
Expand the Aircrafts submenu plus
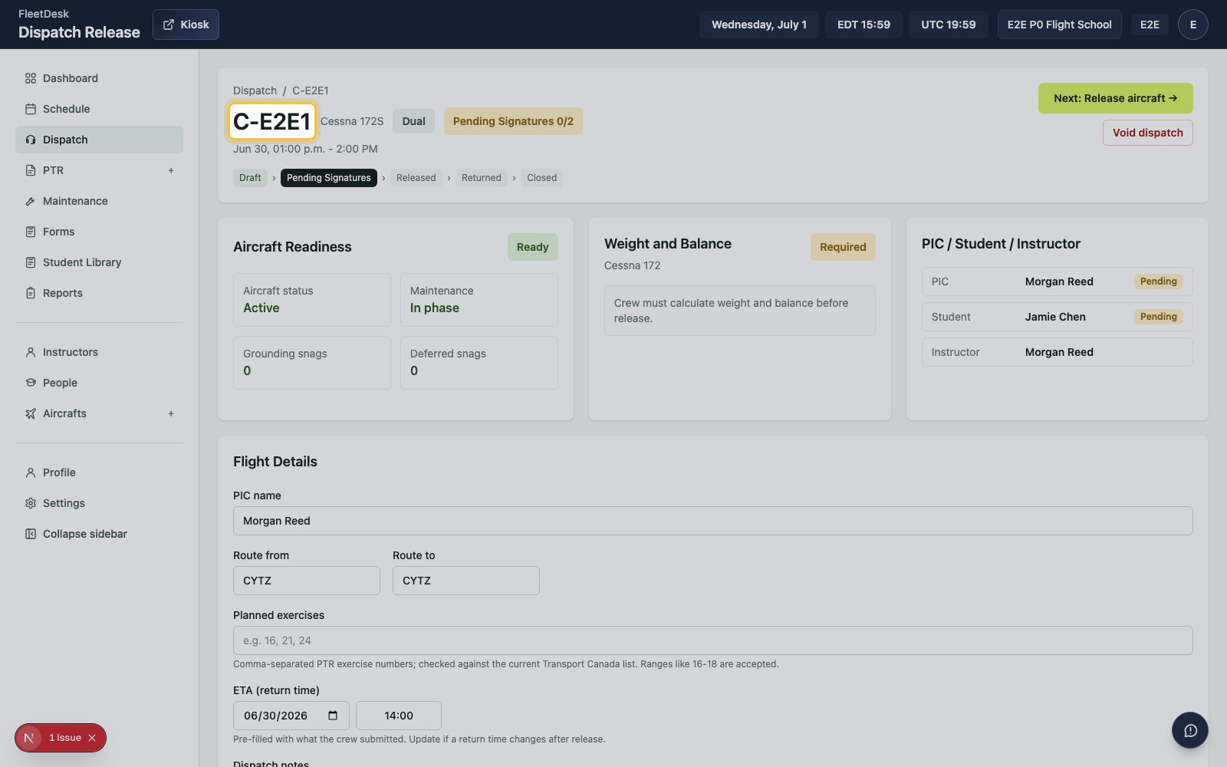click(x=171, y=413)
